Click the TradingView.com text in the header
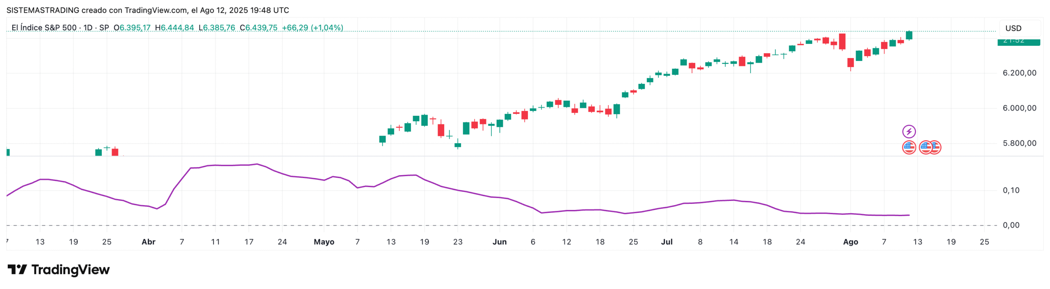1050x289 pixels. (x=155, y=10)
